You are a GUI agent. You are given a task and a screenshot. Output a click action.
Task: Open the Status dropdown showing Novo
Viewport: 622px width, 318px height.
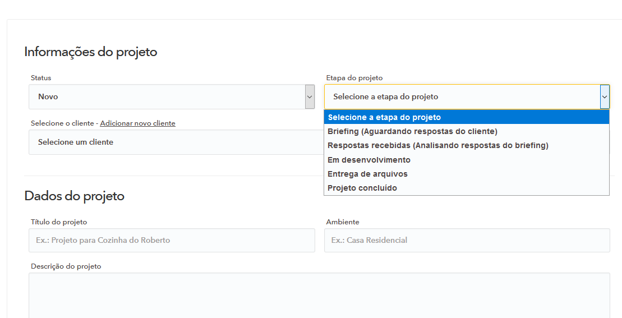pos(167,97)
